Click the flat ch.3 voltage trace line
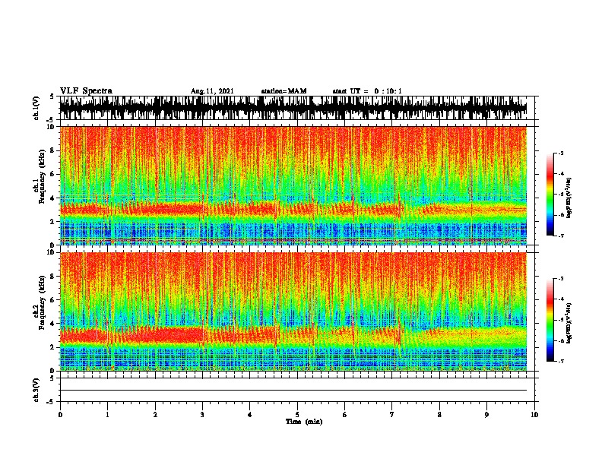Viewport: 602px width, 465px height. (x=293, y=391)
